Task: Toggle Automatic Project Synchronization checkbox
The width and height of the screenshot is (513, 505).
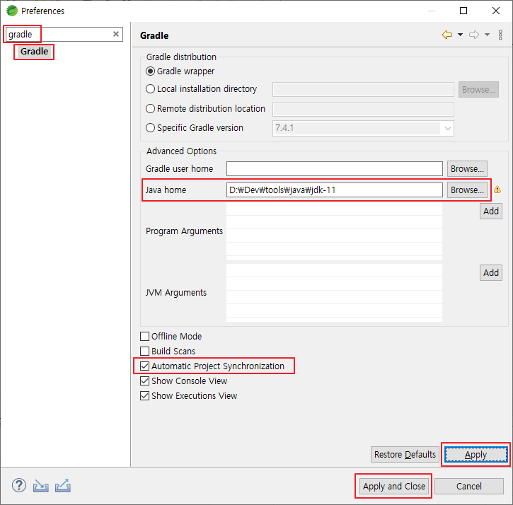Action: point(144,366)
